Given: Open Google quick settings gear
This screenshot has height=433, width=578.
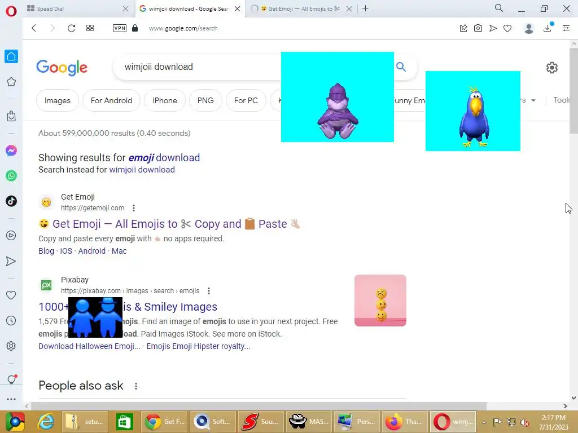Looking at the screenshot, I should (552, 68).
